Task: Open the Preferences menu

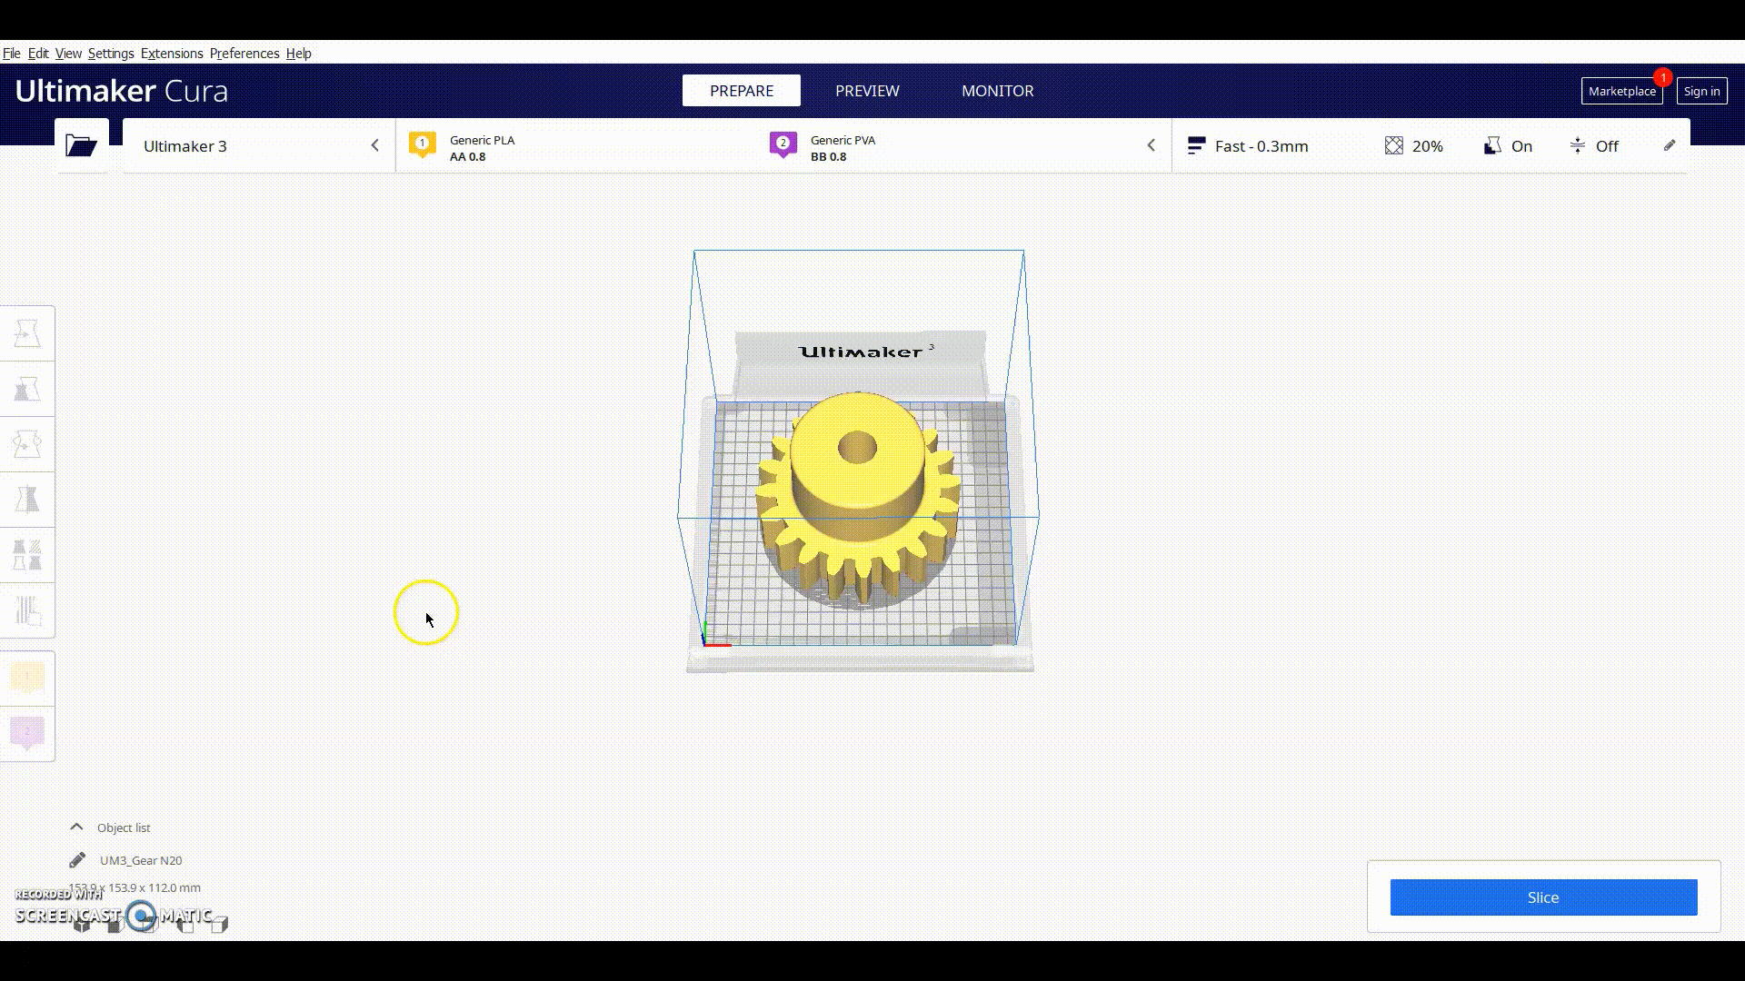Action: point(244,53)
